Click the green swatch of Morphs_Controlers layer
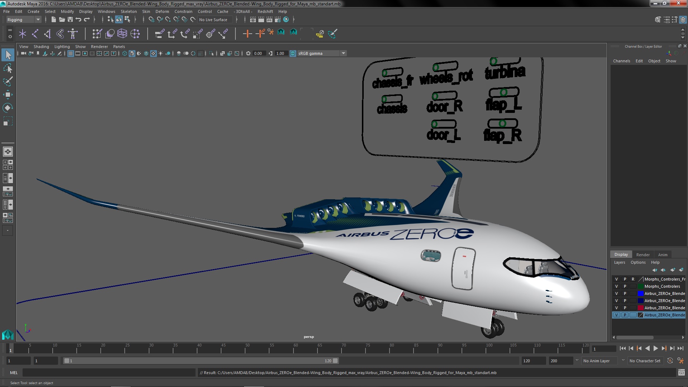 point(640,286)
